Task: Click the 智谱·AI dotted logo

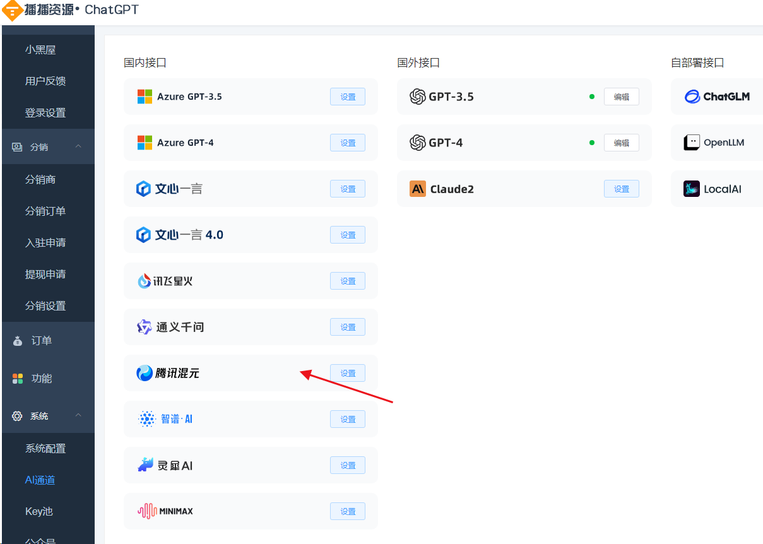Action: tap(146, 419)
